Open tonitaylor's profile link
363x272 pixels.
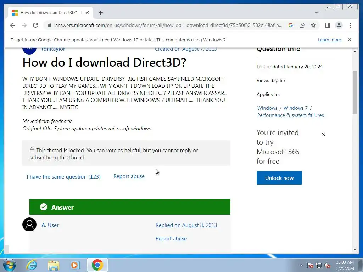(x=53, y=49)
